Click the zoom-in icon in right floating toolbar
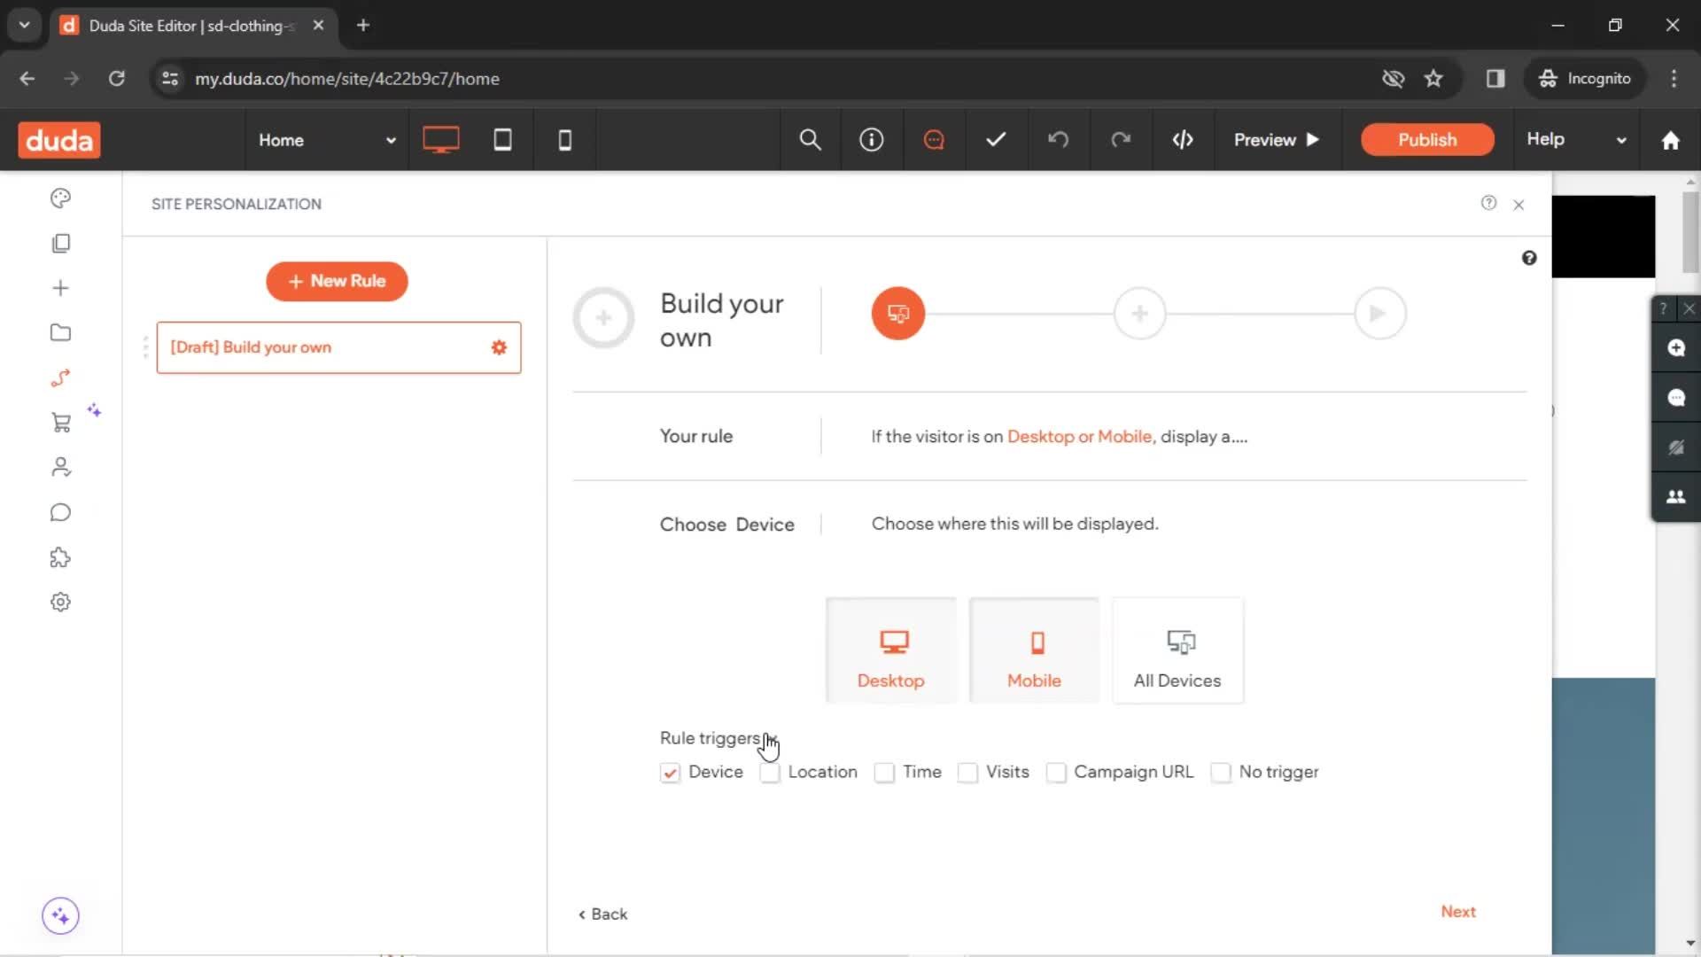This screenshot has width=1701, height=957. 1675,348
